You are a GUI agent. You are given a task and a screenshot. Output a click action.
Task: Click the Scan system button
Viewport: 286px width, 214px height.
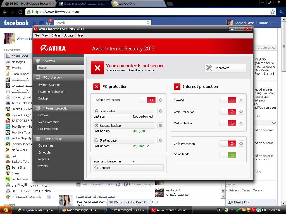tap(124, 111)
